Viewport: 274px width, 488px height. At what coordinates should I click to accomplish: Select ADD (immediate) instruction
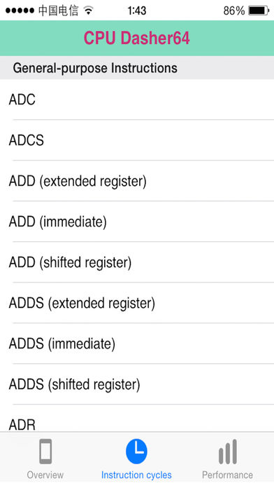tap(137, 222)
